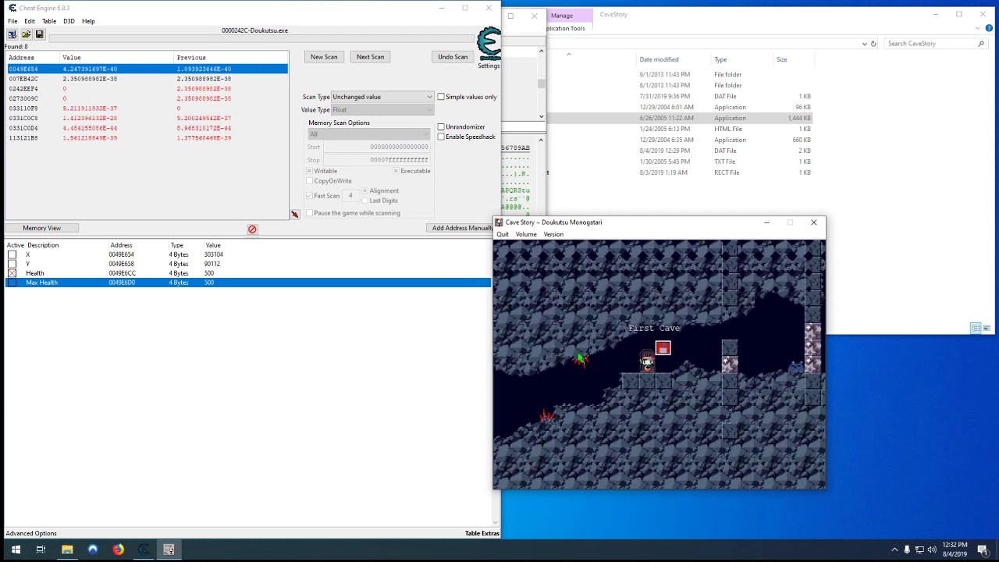Image resolution: width=999 pixels, height=562 pixels.
Task: Open the Volume menu in Cave Story
Action: [526, 234]
